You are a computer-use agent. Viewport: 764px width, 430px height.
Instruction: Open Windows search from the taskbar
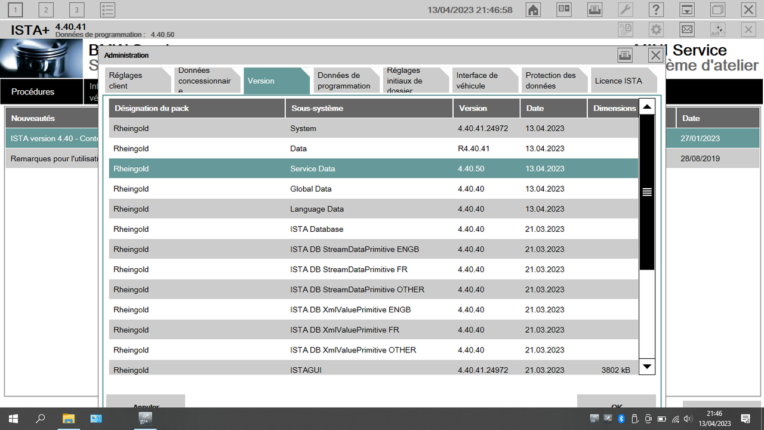click(x=40, y=419)
